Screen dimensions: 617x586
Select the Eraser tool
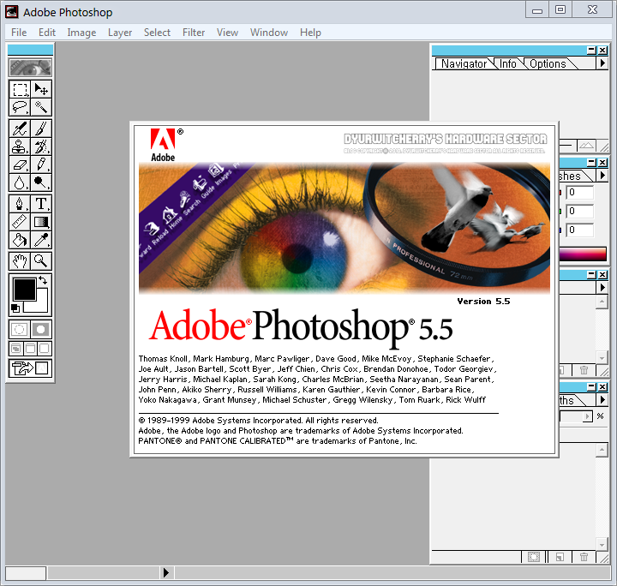click(x=20, y=164)
